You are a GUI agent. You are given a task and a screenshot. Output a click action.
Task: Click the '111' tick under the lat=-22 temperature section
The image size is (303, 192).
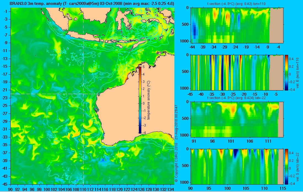click(268, 141)
